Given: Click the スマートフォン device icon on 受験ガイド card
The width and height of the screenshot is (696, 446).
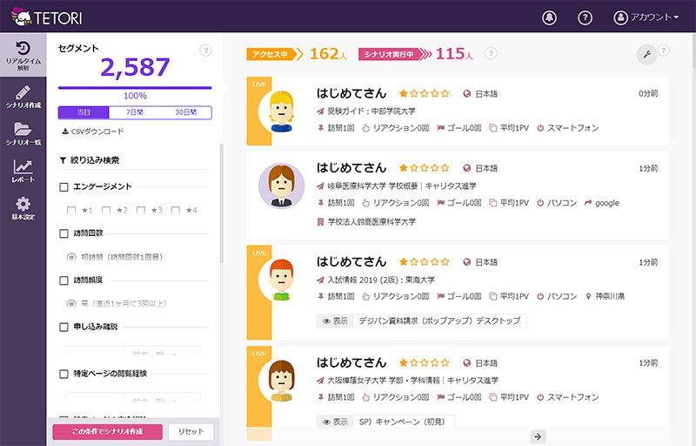Looking at the screenshot, I should 540,128.
